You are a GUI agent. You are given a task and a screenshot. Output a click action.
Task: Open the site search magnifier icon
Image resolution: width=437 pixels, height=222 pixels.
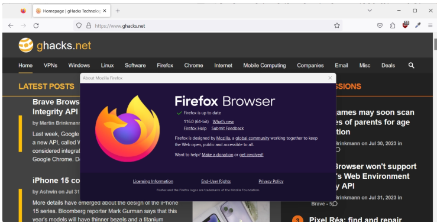pos(411,65)
